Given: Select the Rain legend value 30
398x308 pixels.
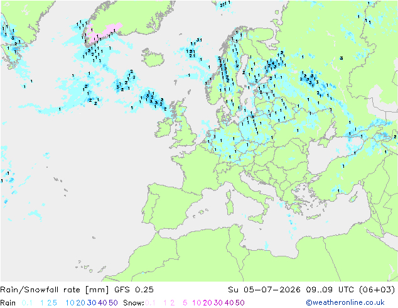Looking at the screenshot, I should tap(92, 303).
